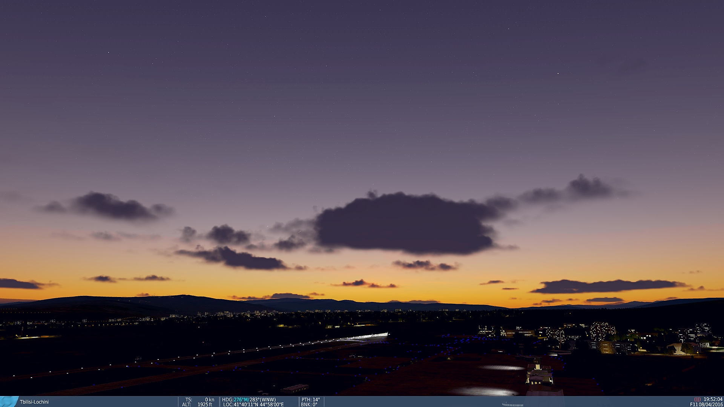Click the small hangar at bottom center
This screenshot has height=407, width=724.
[295, 388]
